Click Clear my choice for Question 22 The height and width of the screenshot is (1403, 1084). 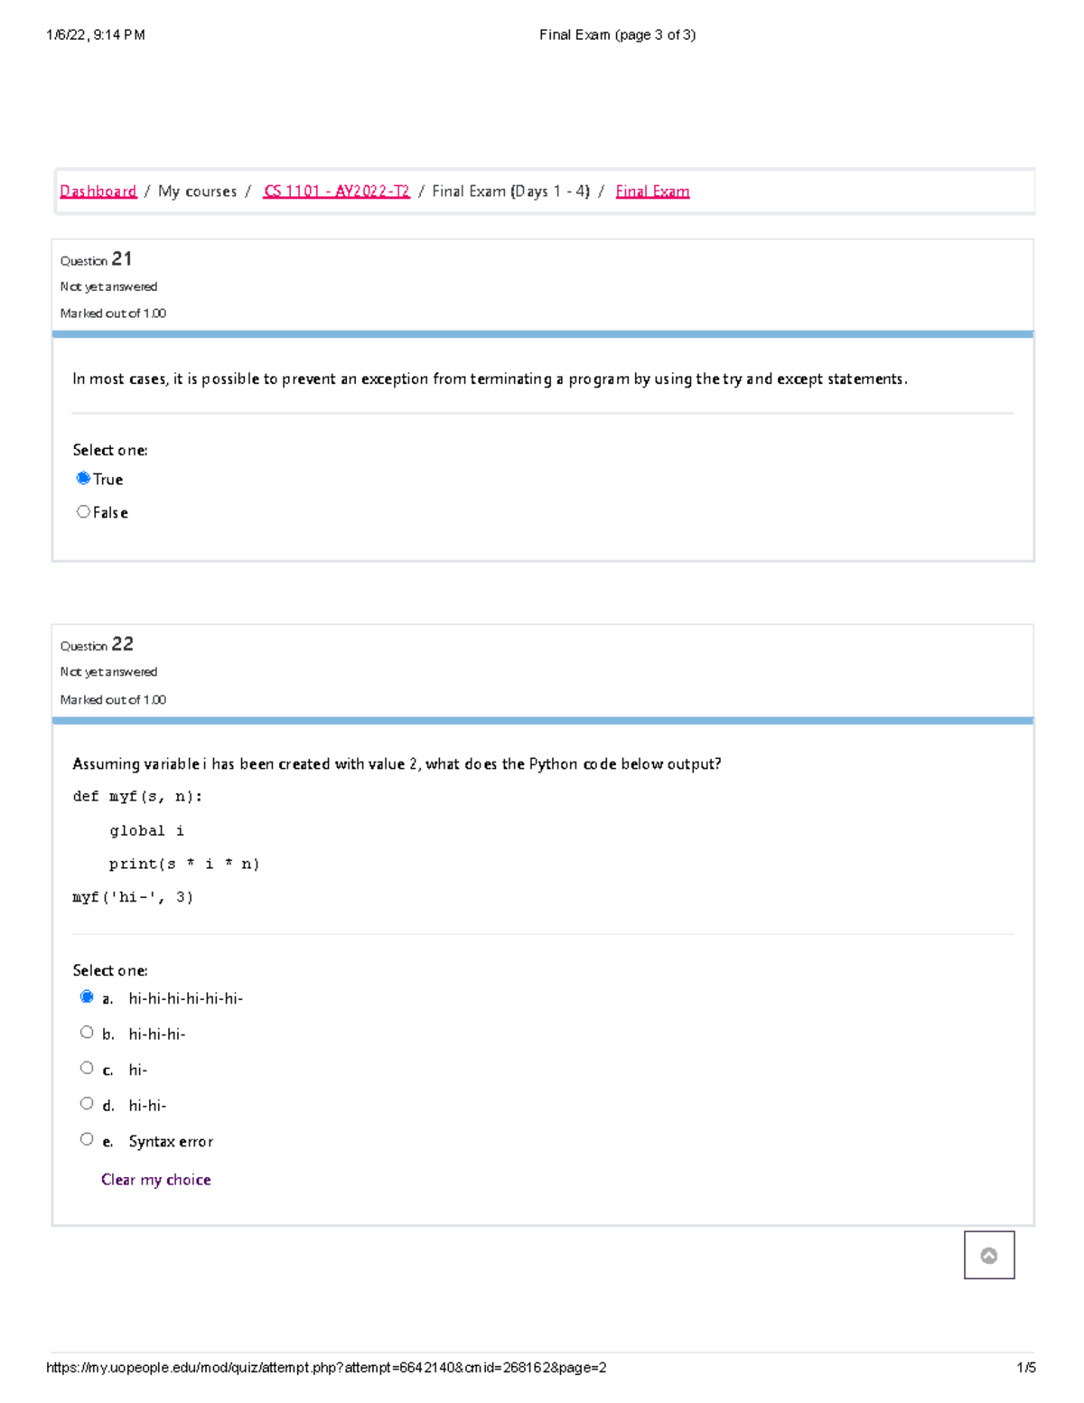[x=156, y=1179]
